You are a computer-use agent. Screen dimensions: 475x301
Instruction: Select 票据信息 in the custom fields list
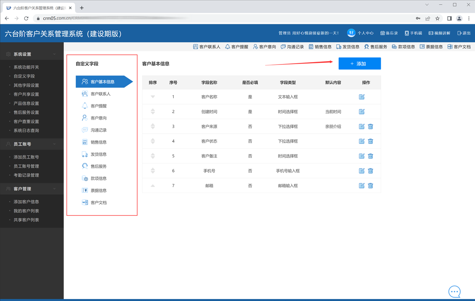[x=94, y=190]
